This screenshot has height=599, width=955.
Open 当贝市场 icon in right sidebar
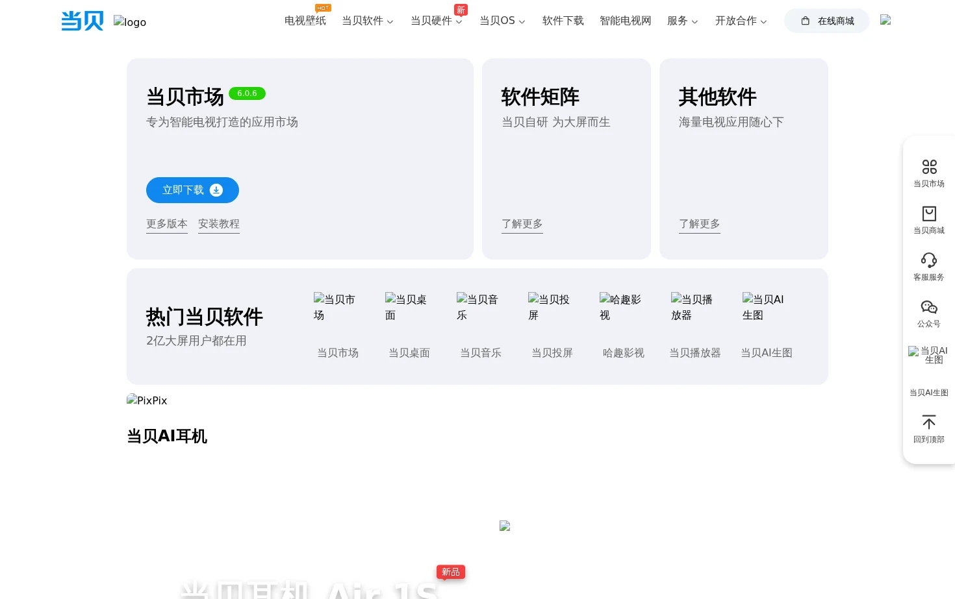(x=929, y=167)
